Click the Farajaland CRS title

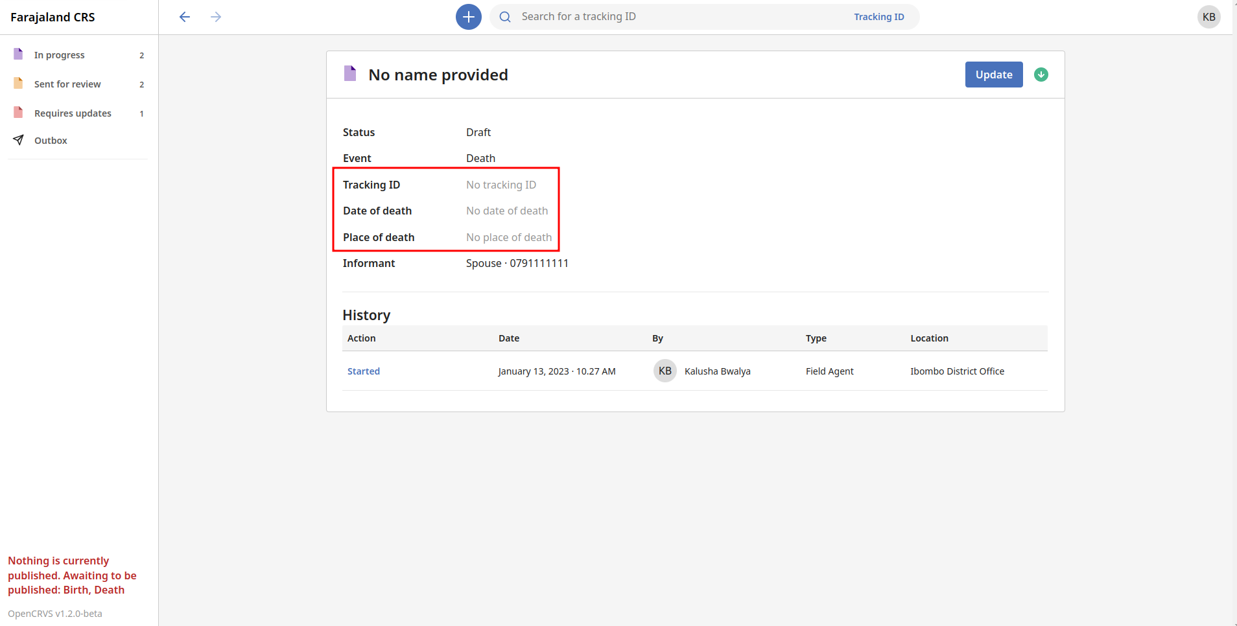tap(53, 17)
